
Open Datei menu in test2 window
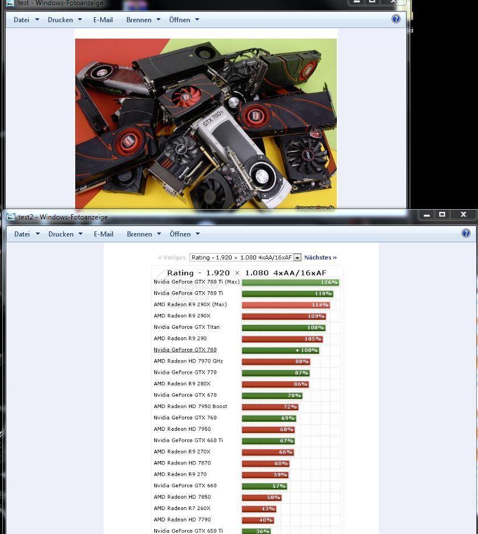[22, 234]
